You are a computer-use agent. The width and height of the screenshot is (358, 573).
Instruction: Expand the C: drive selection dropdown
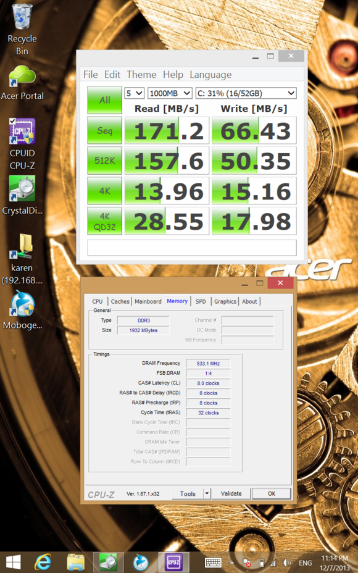point(246,93)
